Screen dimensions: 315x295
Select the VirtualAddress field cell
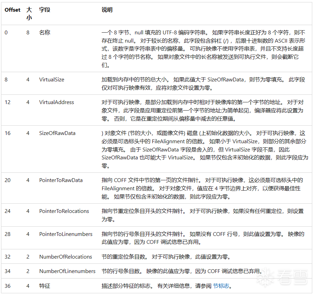click(x=56, y=102)
